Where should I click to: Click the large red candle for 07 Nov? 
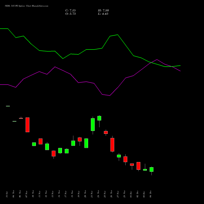pos(27,125)
